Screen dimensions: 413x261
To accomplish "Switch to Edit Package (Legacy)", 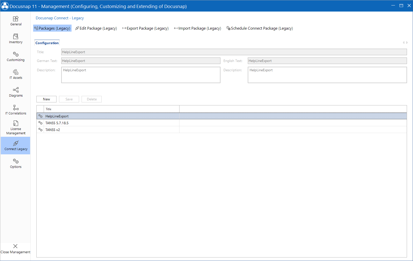I will (96, 28).
